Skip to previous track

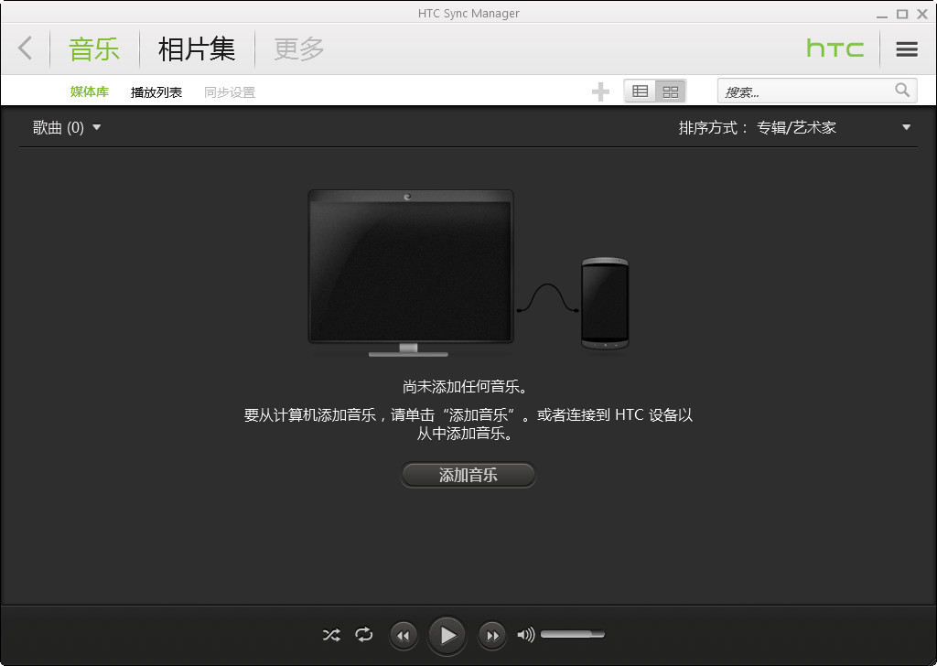[404, 636]
